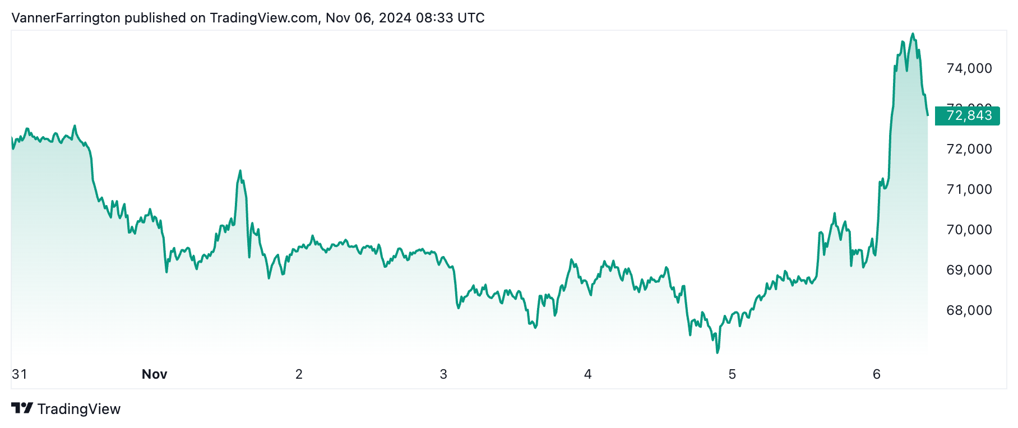The width and height of the screenshot is (1018, 428).
Task: Select the 69,000 price axis label
Action: tap(969, 270)
